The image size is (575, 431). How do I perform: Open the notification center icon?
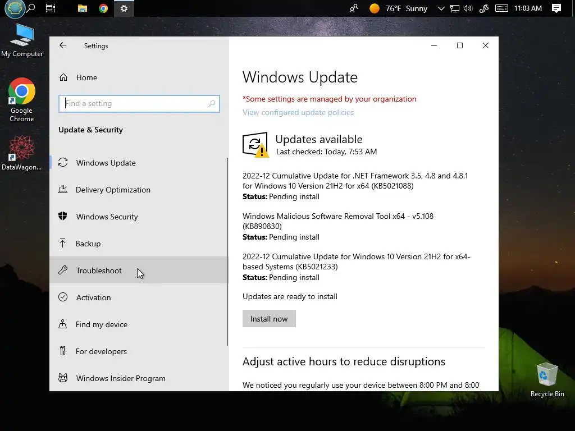[556, 8]
